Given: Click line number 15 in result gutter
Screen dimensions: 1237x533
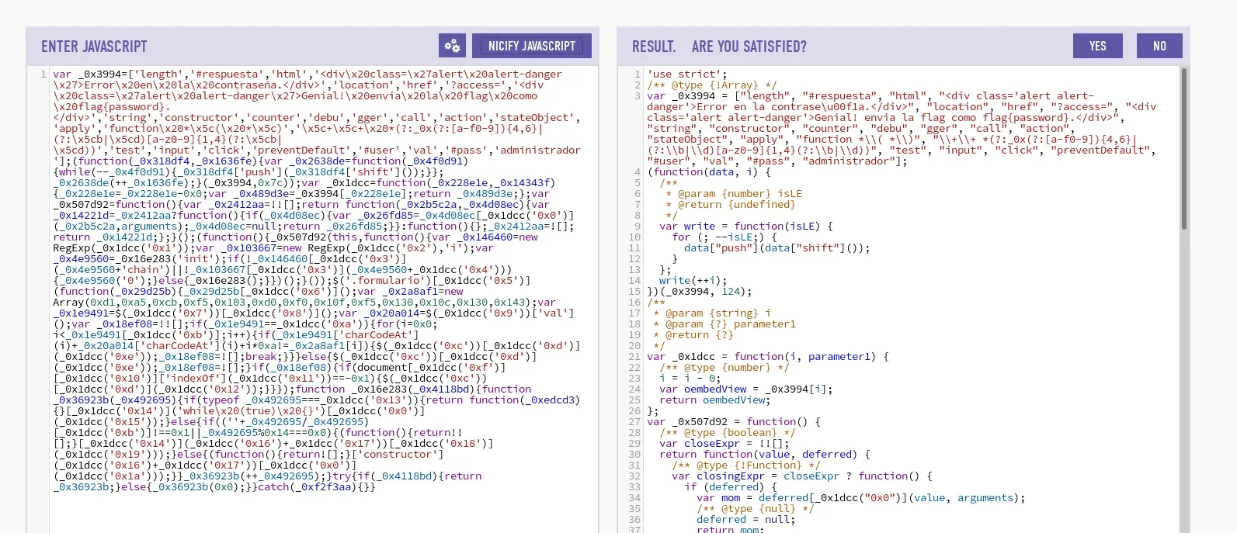Looking at the screenshot, I should pos(634,292).
